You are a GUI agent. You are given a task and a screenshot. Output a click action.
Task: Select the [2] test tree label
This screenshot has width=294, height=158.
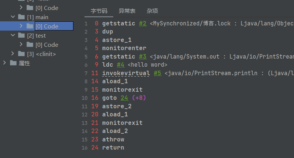37,36
